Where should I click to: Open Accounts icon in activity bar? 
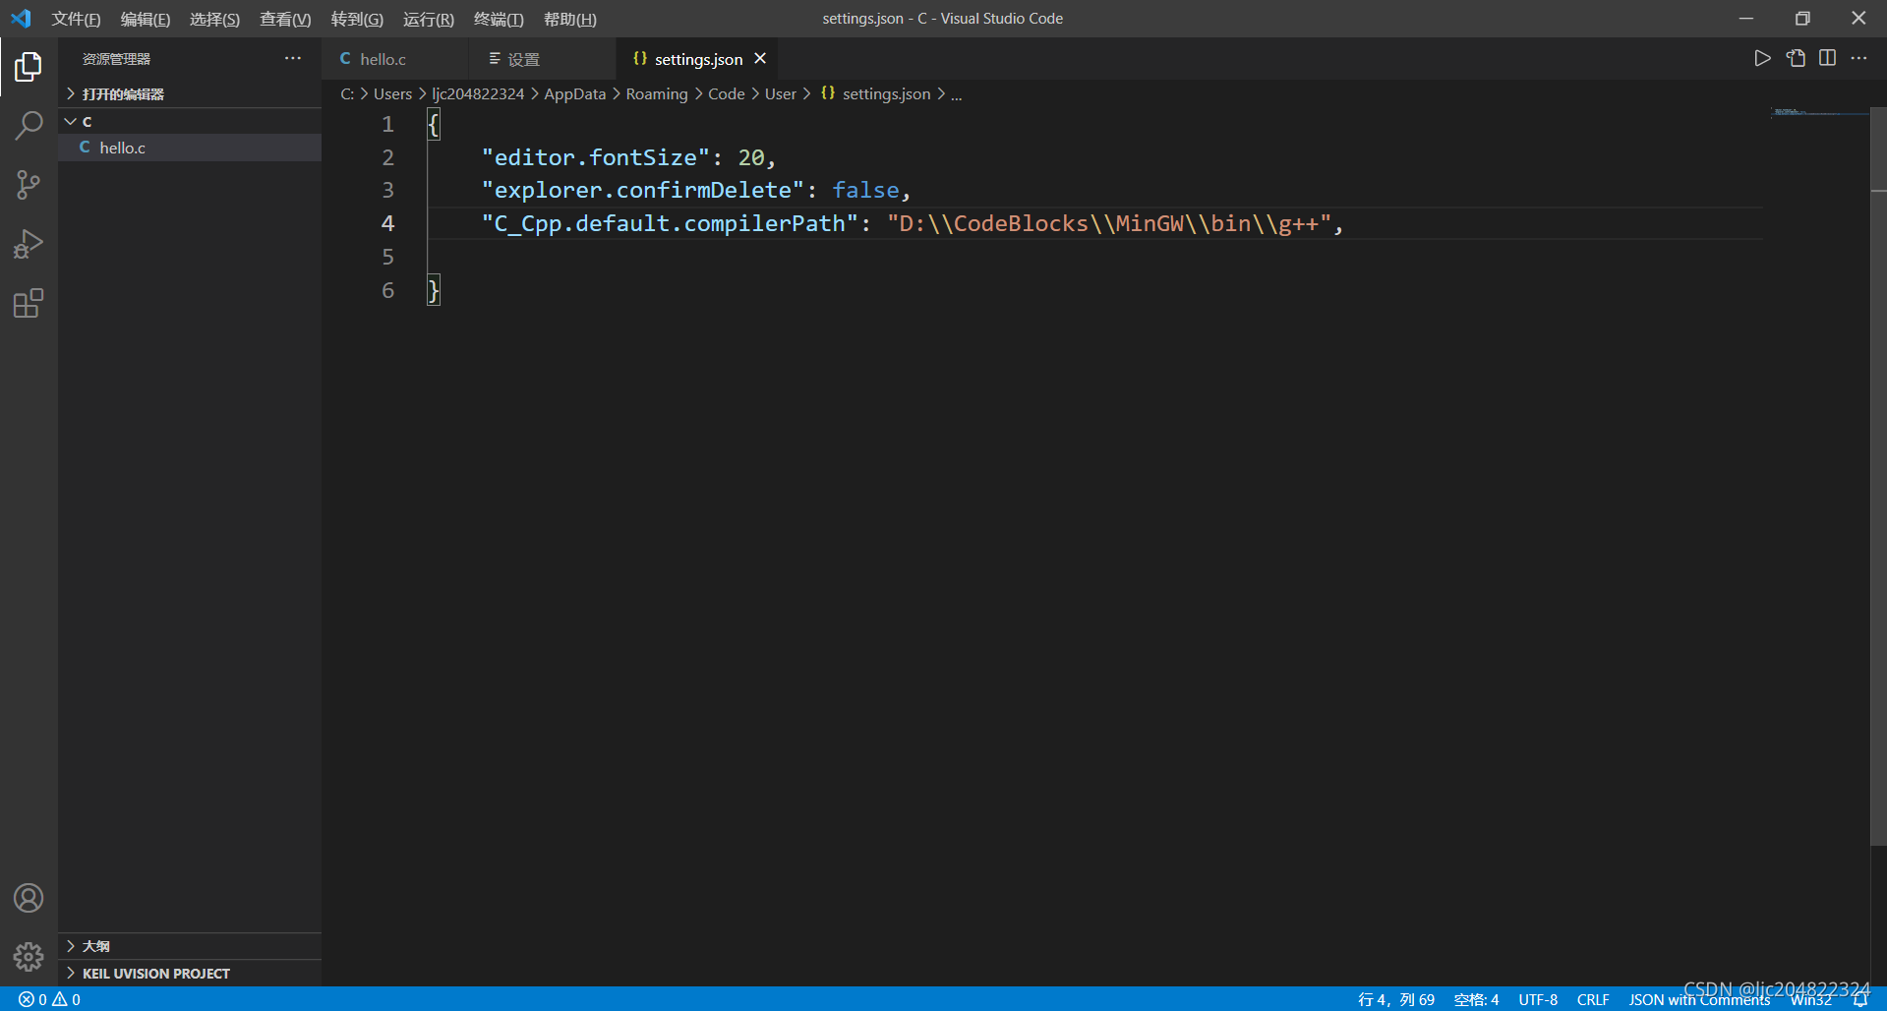click(x=29, y=898)
